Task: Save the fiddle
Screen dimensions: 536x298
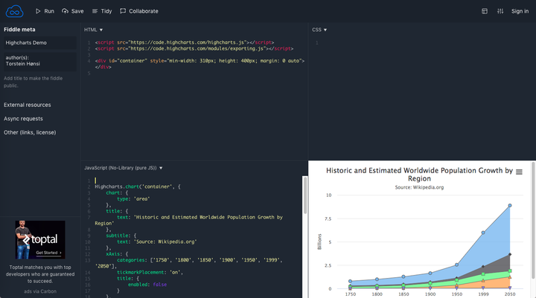Action: point(73,11)
